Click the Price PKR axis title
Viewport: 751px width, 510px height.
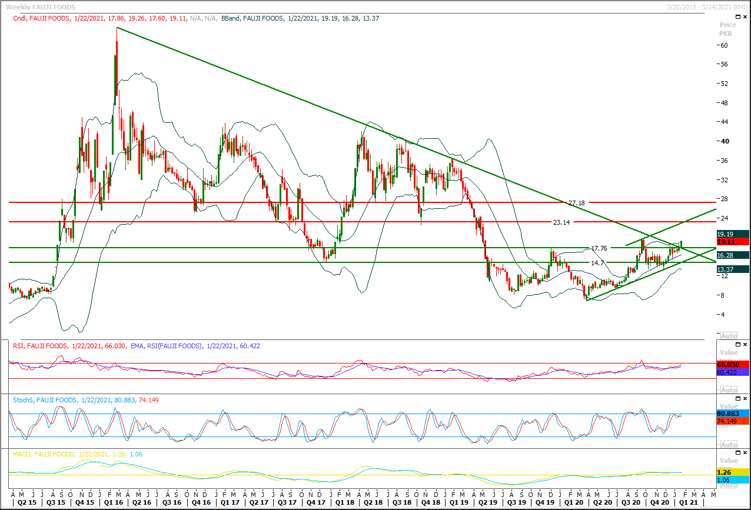pyautogui.click(x=728, y=29)
